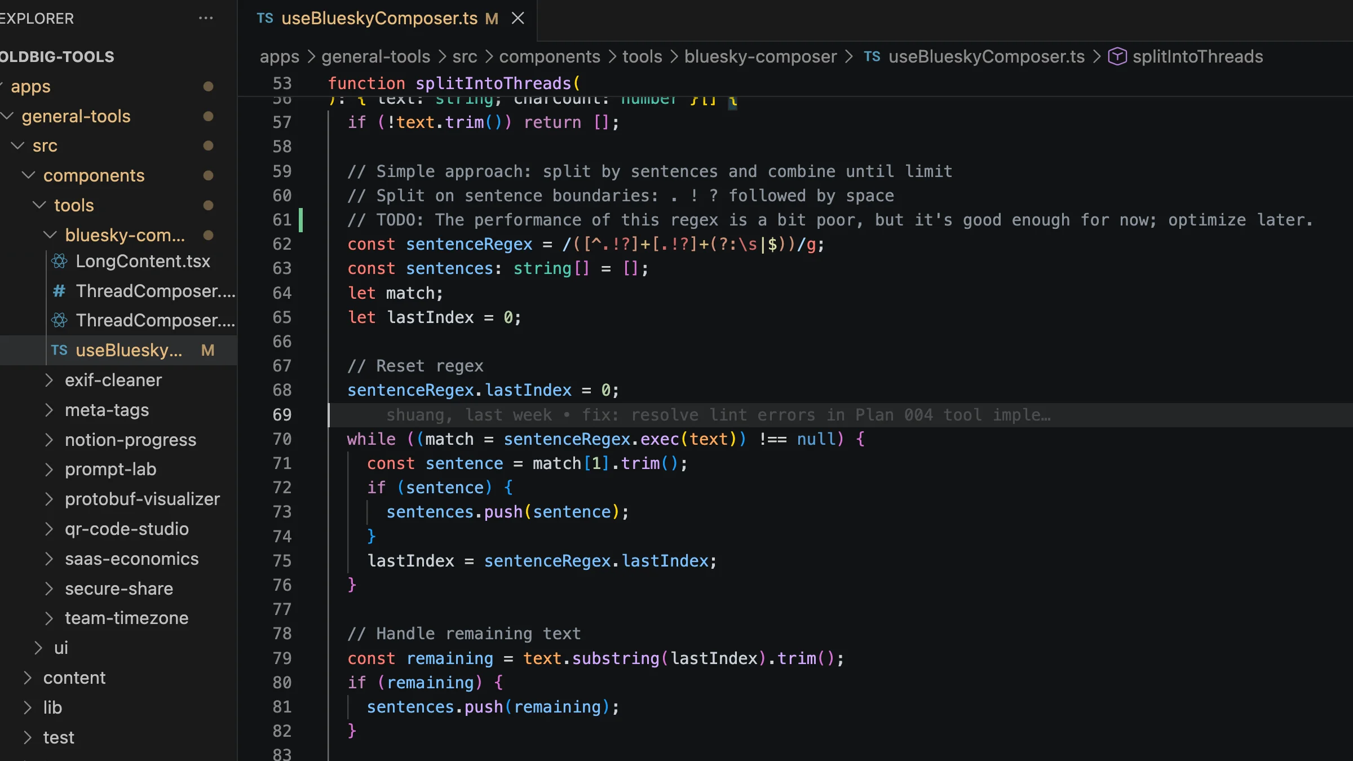This screenshot has height=761, width=1353.
Task: Expand the ui folder
Action: 38,648
